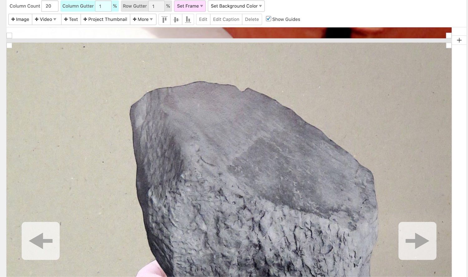Click the align bottom icon
The width and height of the screenshot is (468, 277).
click(x=188, y=19)
